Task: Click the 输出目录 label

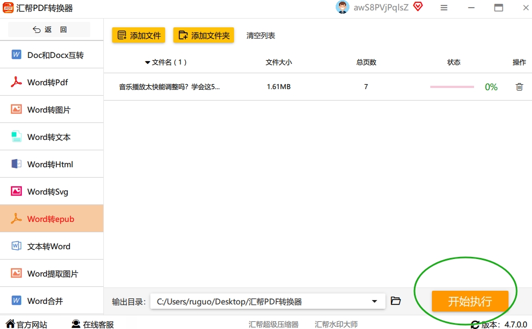Action: [128, 302]
